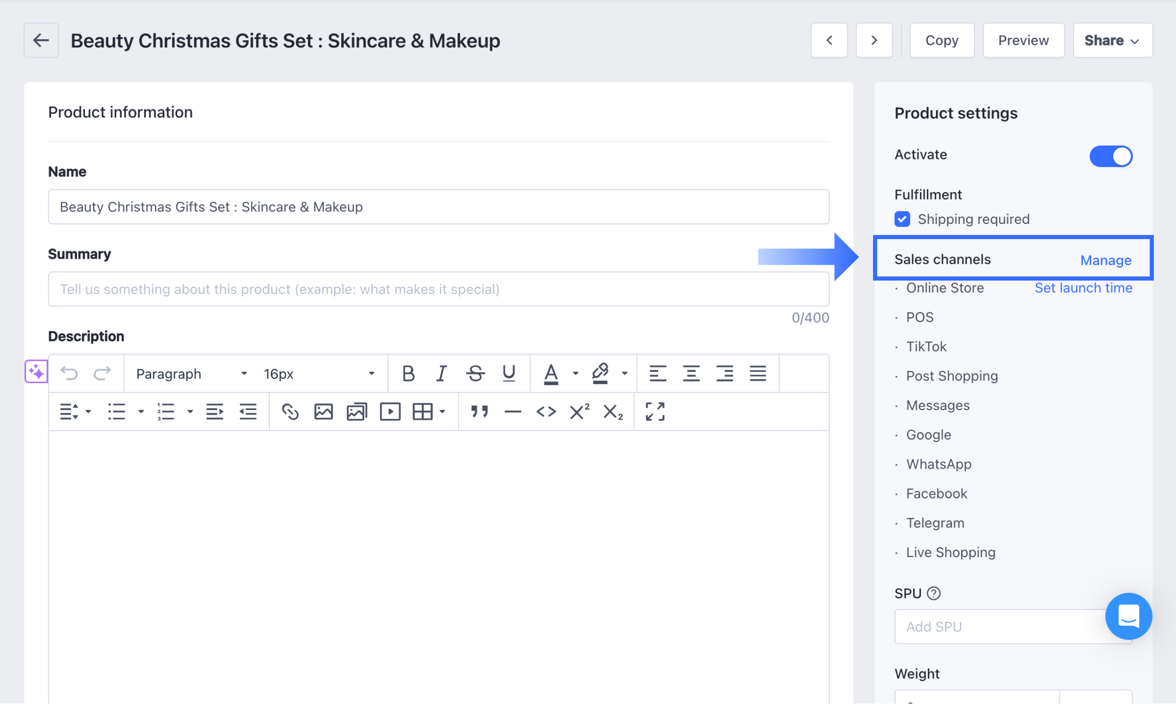
Task: Expand the Share dropdown button
Action: click(x=1112, y=41)
